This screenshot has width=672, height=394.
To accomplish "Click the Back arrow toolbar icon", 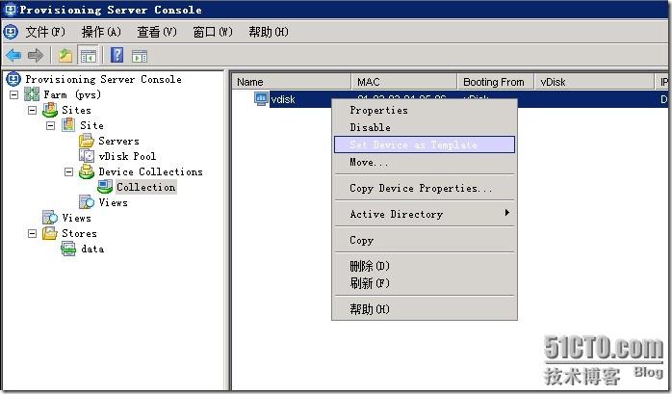I will (x=13, y=55).
